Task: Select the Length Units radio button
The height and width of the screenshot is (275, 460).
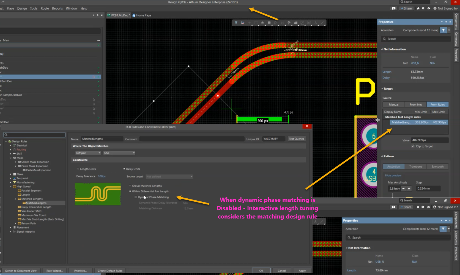Action: click(78, 169)
